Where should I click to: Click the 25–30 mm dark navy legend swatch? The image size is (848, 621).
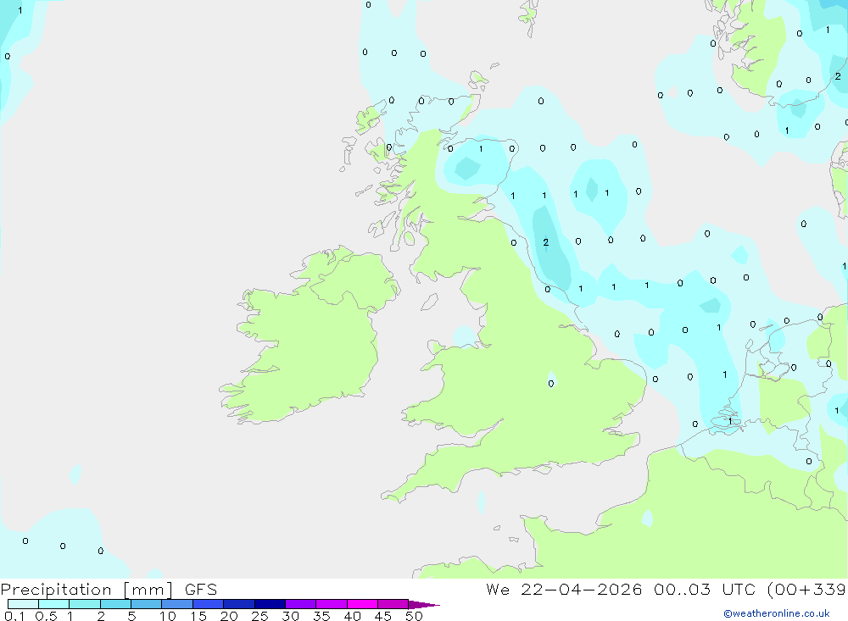point(270,604)
